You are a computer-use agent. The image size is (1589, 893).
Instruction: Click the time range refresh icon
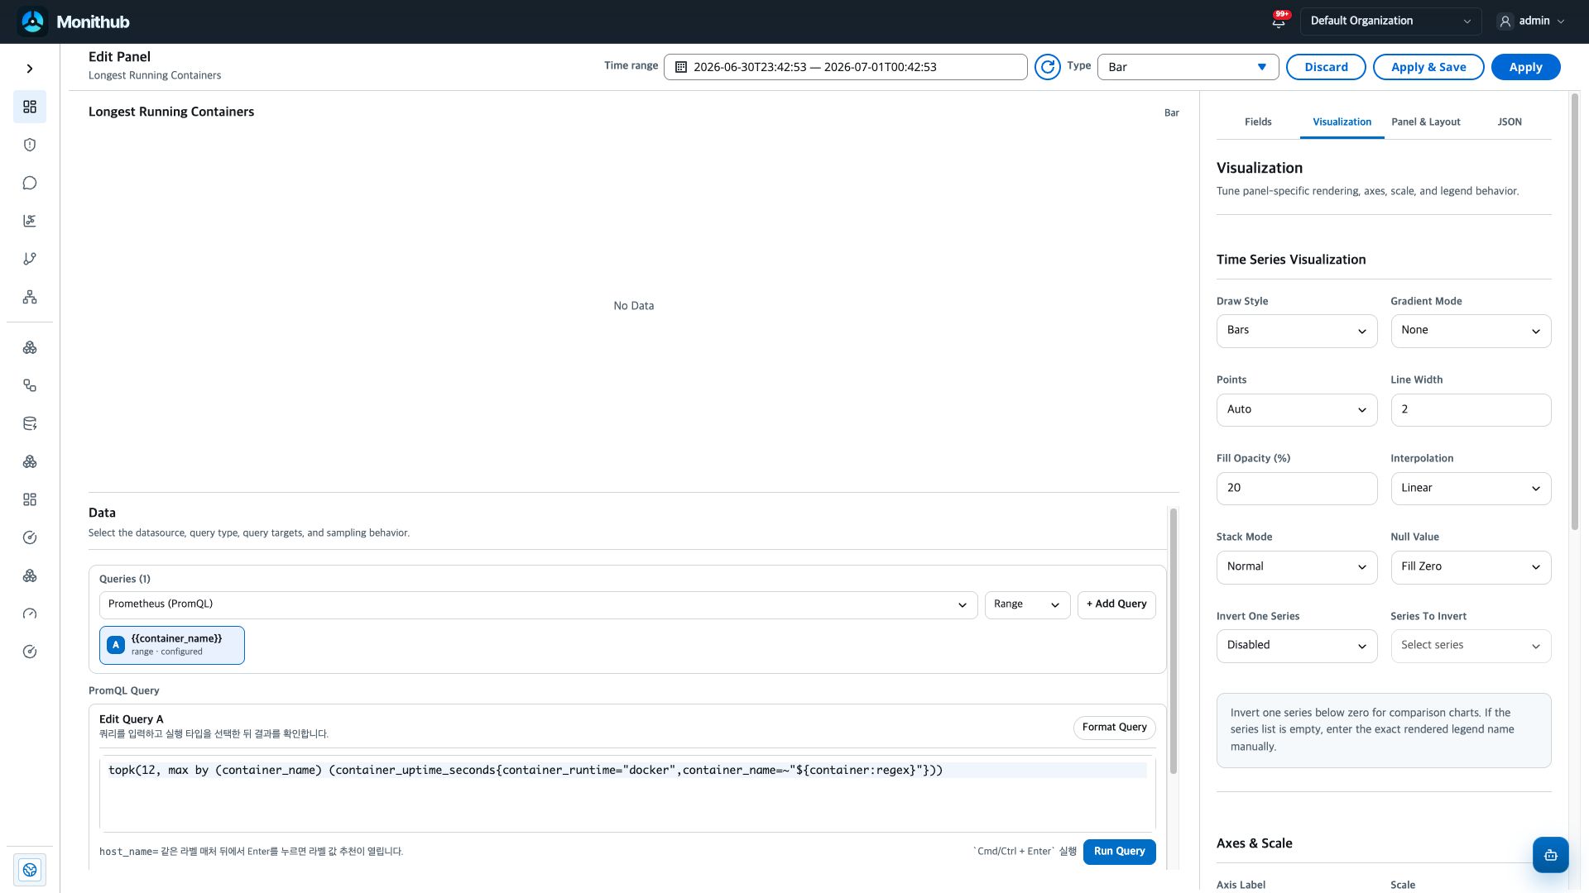(x=1047, y=67)
